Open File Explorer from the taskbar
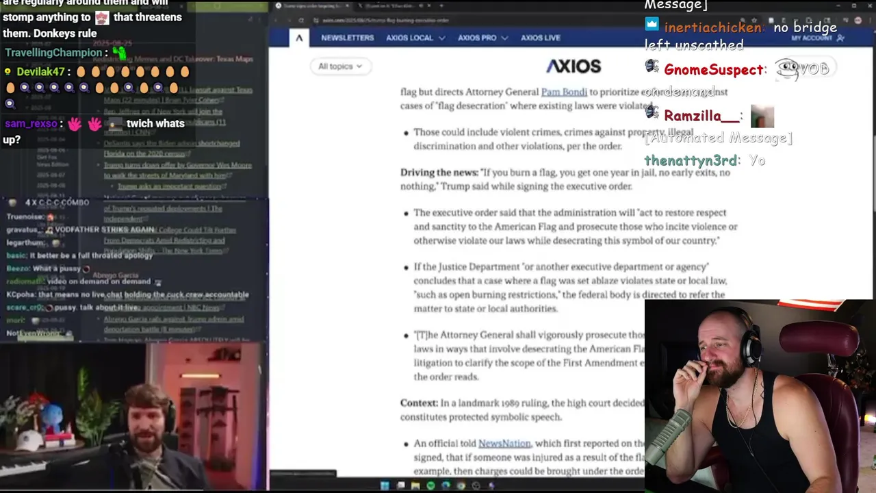This screenshot has width=876, height=493. coord(415,485)
